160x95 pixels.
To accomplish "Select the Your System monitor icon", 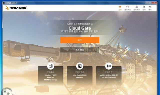I will 50,66.
